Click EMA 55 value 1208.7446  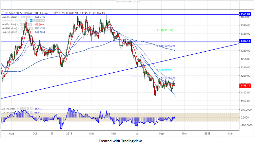(x=40, y=17)
